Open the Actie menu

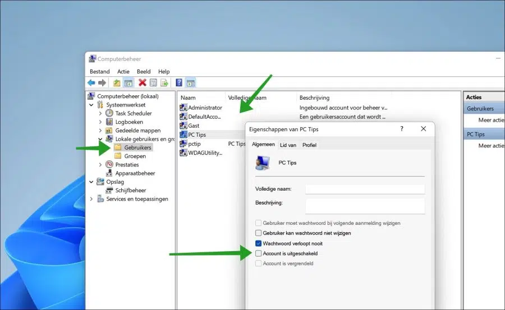tap(123, 71)
